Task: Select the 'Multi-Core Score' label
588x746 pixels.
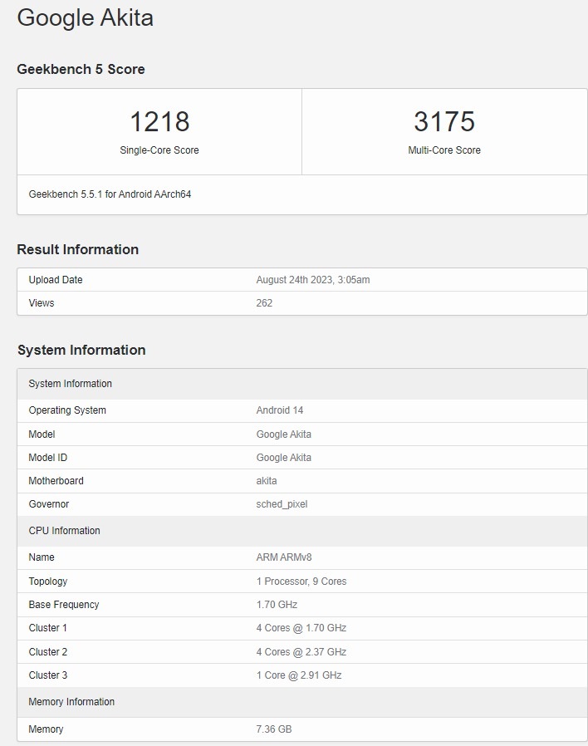Action: click(x=444, y=150)
